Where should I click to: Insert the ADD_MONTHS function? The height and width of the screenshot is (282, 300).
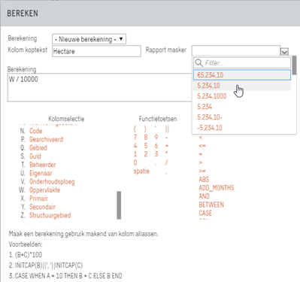[217, 188]
